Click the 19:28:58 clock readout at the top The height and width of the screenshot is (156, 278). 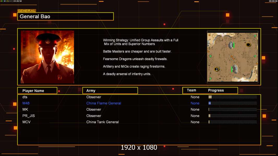click(17, 1)
